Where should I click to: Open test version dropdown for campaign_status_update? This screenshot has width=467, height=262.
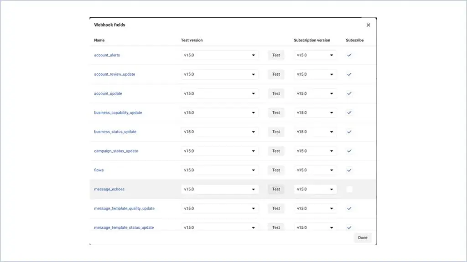coord(220,151)
